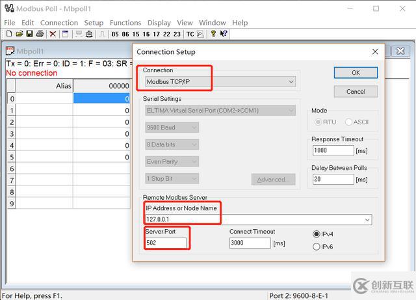Click function 23 toolbar button
The height and width of the screenshot is (300, 416).
coord(177,34)
